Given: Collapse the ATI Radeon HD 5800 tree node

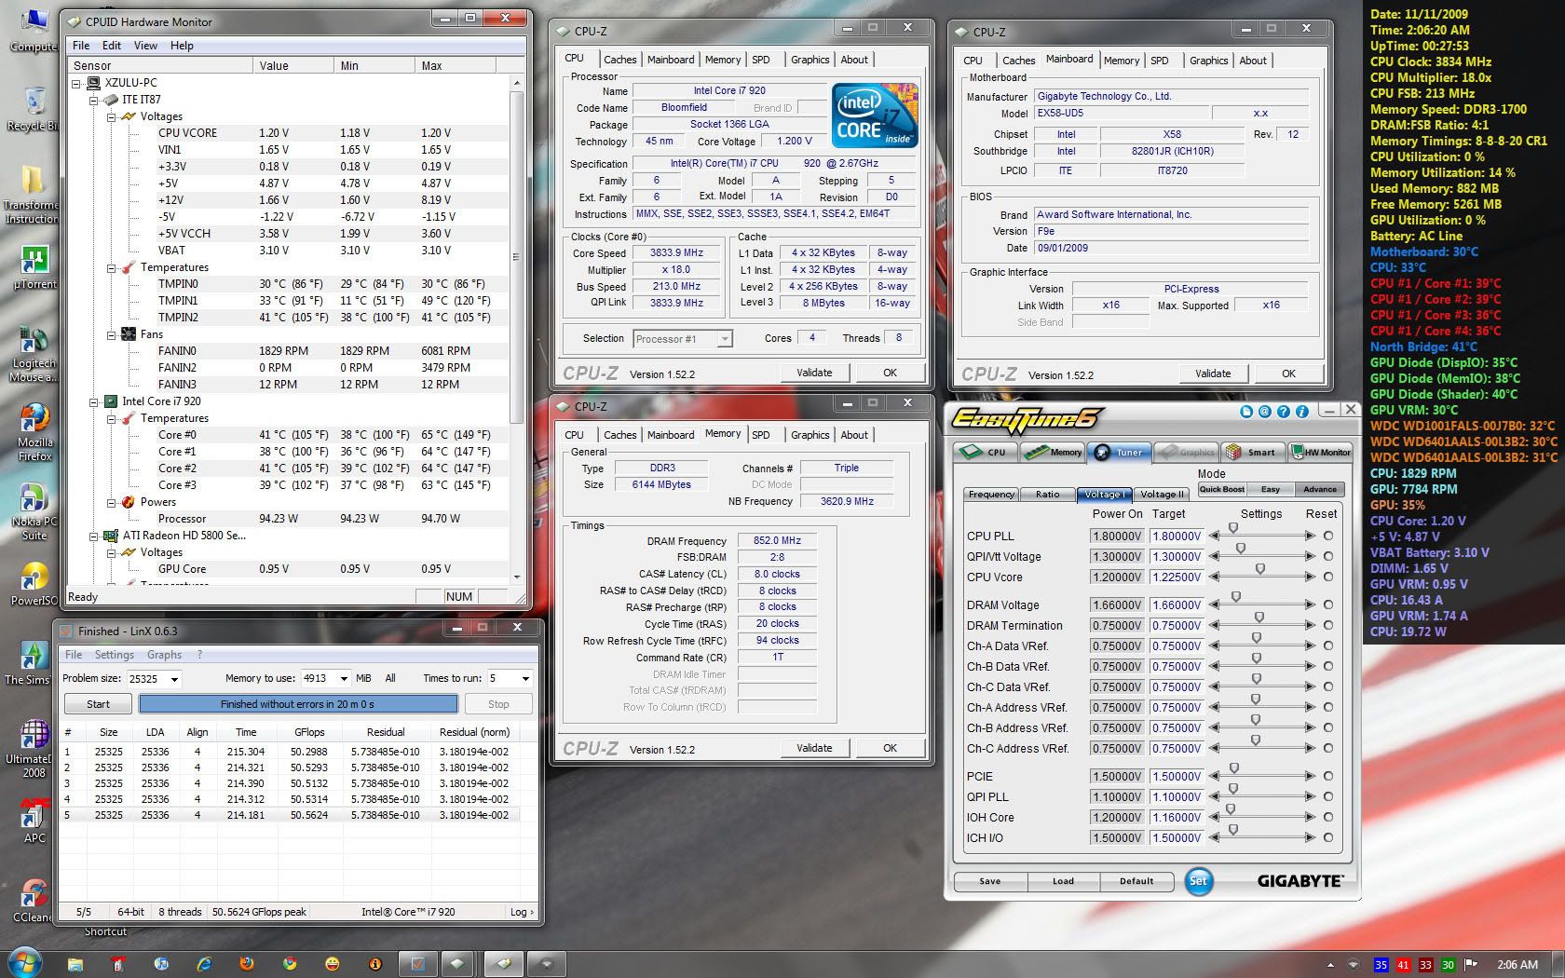Looking at the screenshot, I should [x=93, y=536].
